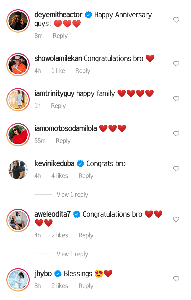The image size is (191, 300).
Task: Open kevinikeduba's profile avatar
Action: [x=18, y=170]
